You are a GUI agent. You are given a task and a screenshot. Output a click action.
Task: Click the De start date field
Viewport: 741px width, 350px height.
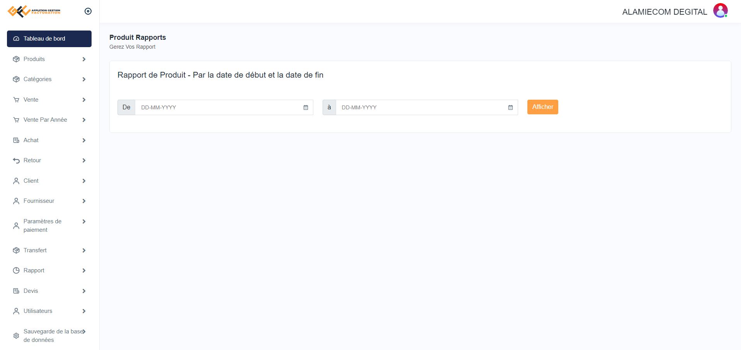(218, 107)
